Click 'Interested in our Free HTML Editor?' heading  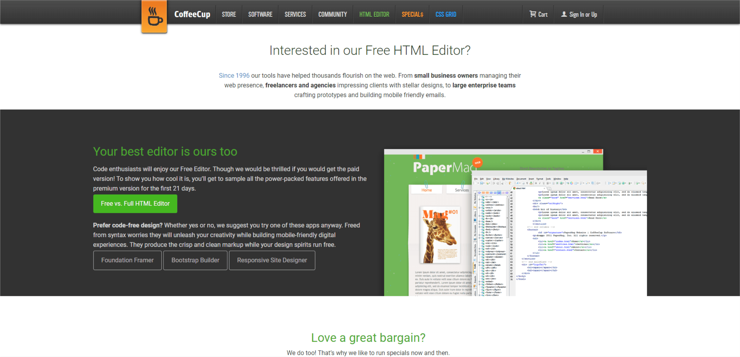(x=370, y=50)
